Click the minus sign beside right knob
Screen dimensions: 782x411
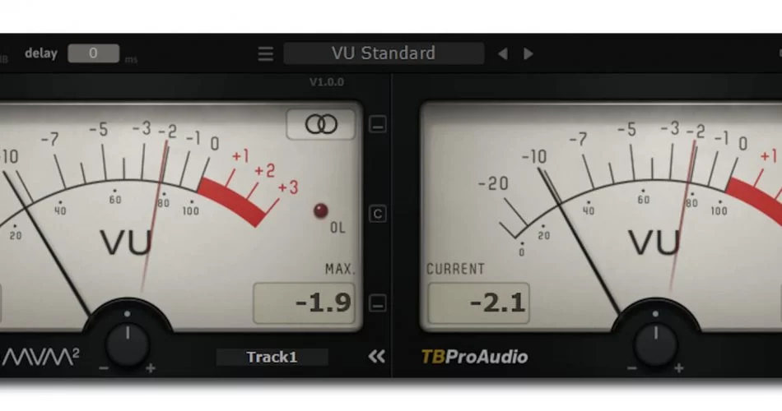pyautogui.click(x=631, y=368)
